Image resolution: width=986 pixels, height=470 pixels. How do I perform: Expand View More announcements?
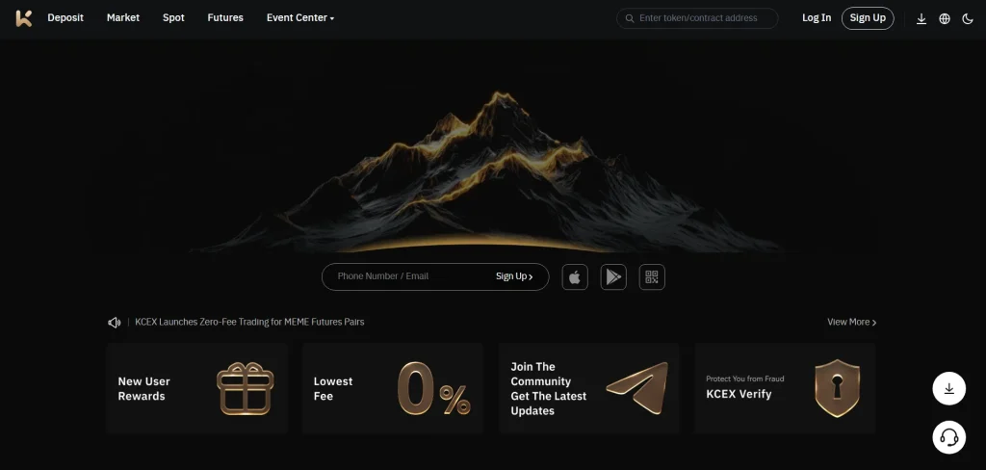(x=851, y=322)
